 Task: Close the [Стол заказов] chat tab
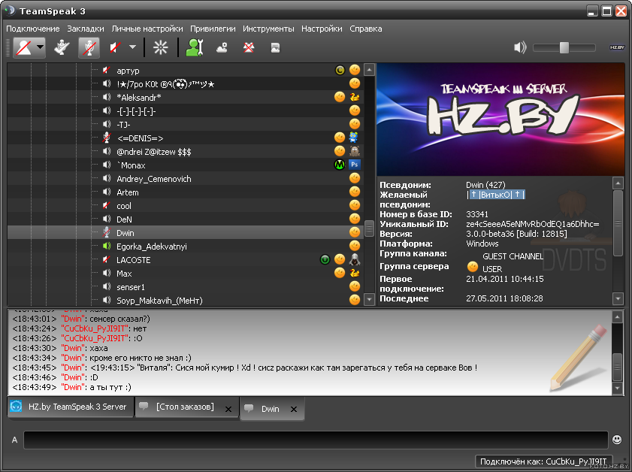228,409
